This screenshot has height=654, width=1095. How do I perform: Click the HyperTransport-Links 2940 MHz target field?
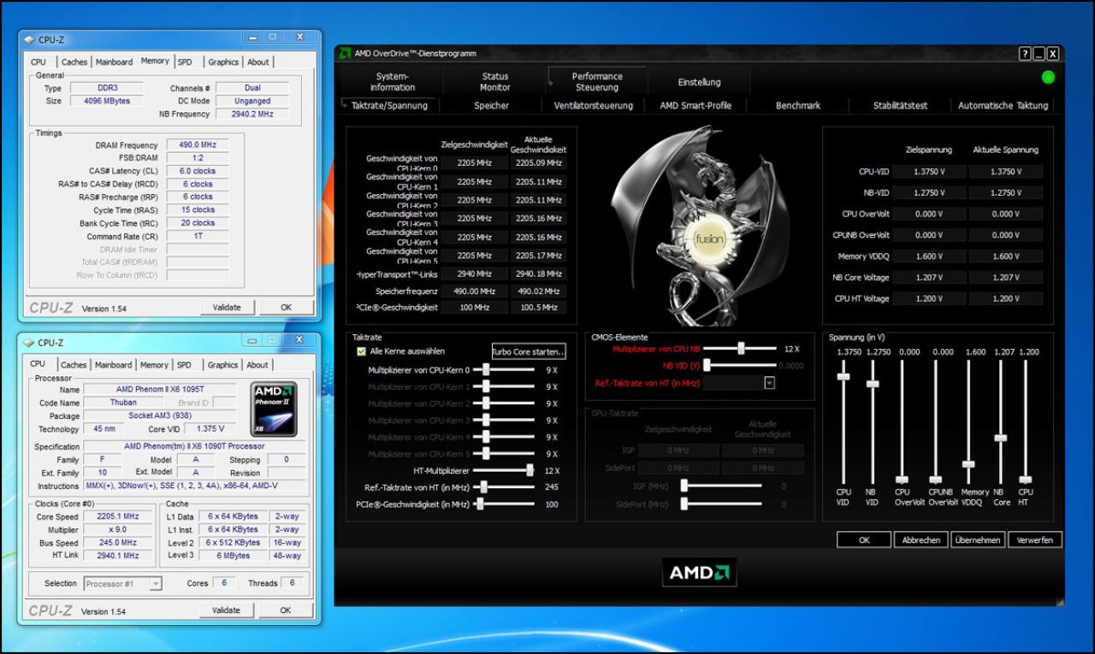tap(473, 274)
